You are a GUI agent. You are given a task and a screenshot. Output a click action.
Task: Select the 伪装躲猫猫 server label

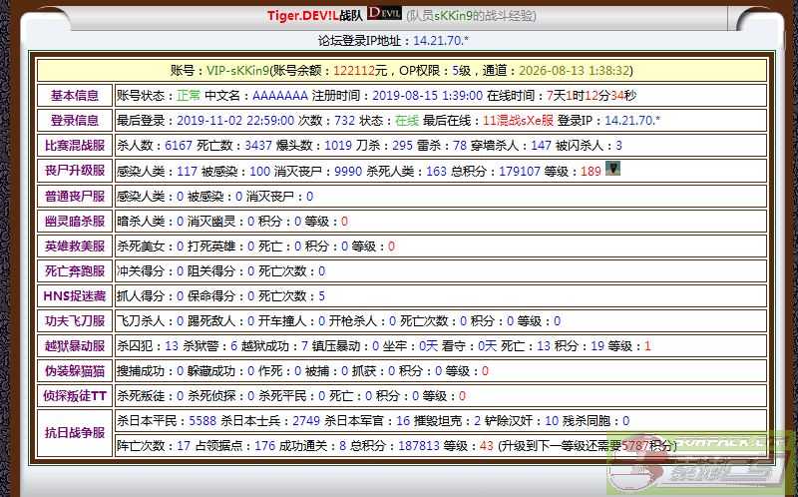75,371
